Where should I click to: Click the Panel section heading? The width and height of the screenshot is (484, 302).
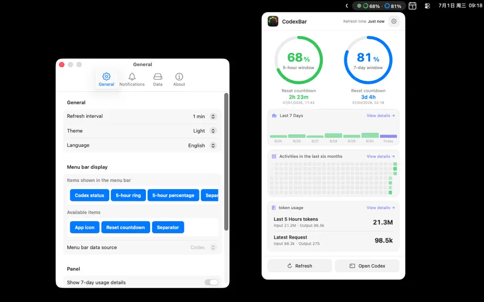(73, 269)
